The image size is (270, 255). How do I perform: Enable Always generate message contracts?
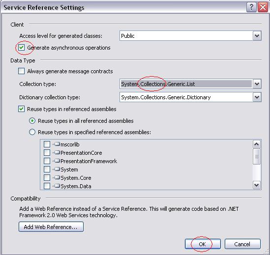point(21,71)
